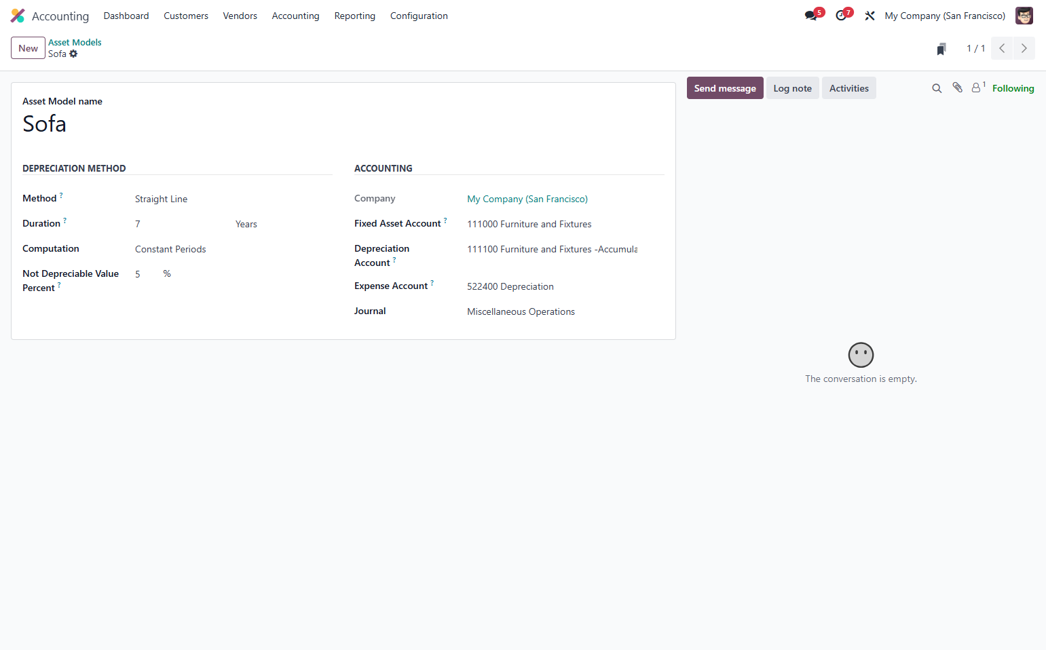Click the Log note button

pos(793,88)
